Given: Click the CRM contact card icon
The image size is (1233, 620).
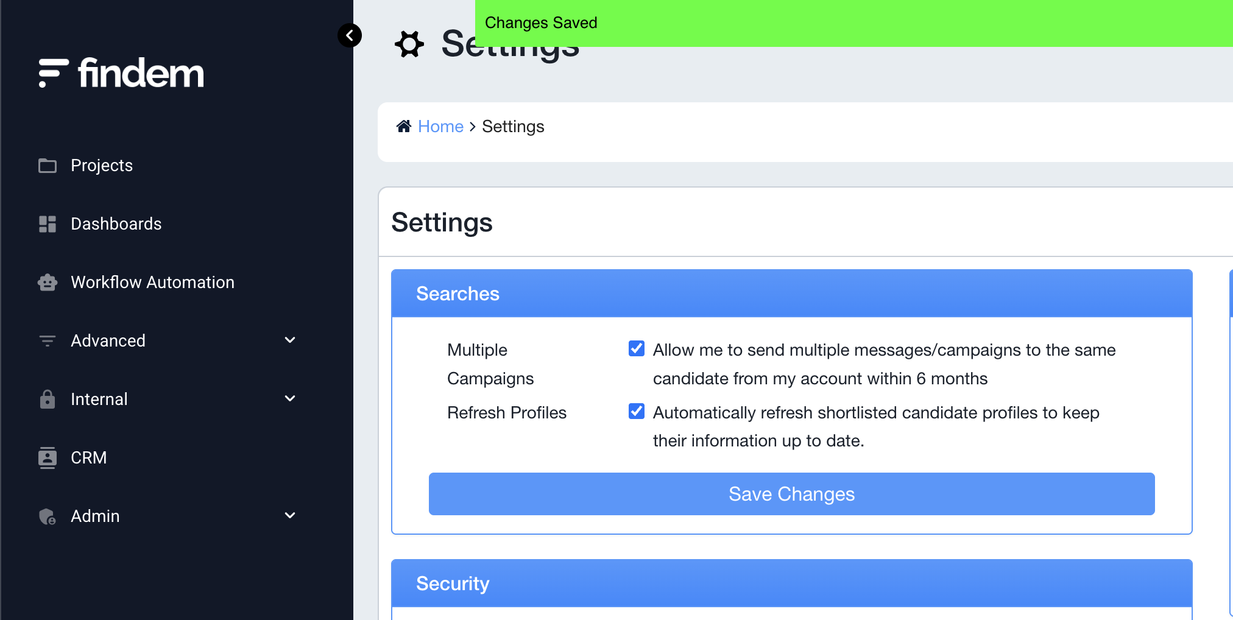Looking at the screenshot, I should click(x=48, y=458).
